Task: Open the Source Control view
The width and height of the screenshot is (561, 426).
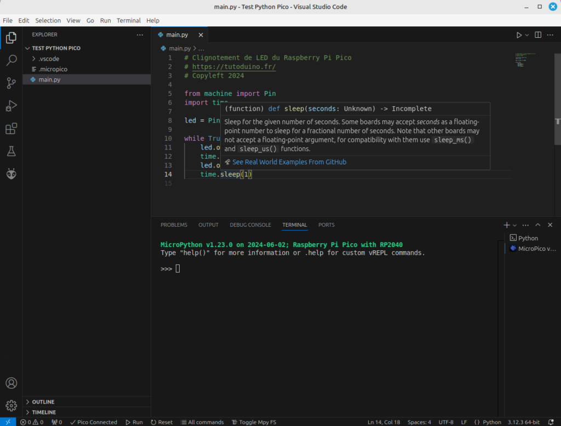Action: pos(11,83)
